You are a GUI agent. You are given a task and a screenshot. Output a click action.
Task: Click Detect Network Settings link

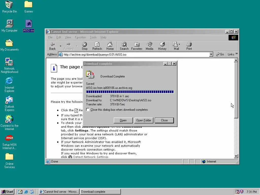(91, 157)
